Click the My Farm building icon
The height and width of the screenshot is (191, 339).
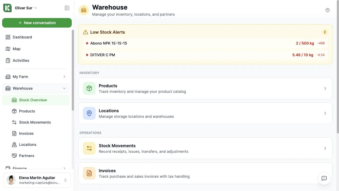point(8,77)
